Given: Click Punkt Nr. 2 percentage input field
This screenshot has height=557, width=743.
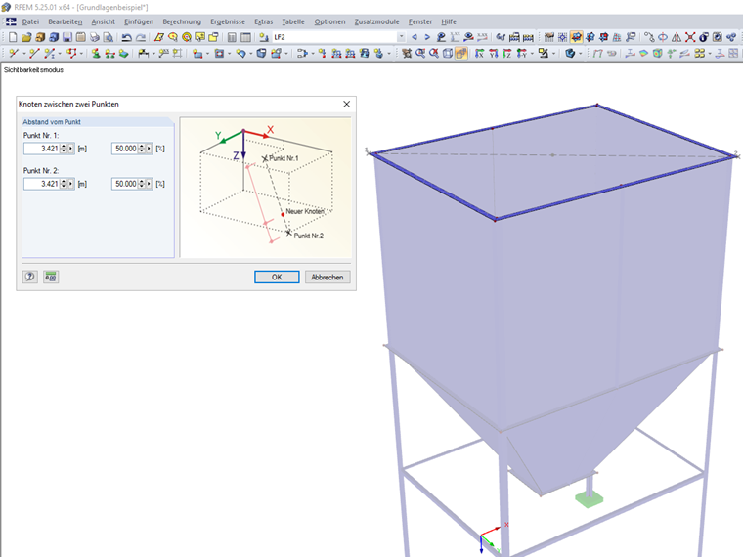Looking at the screenshot, I should [124, 184].
